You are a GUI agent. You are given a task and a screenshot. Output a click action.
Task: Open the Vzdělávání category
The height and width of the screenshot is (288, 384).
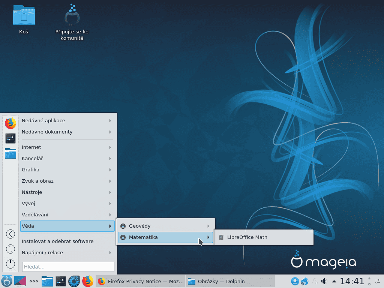(67, 214)
